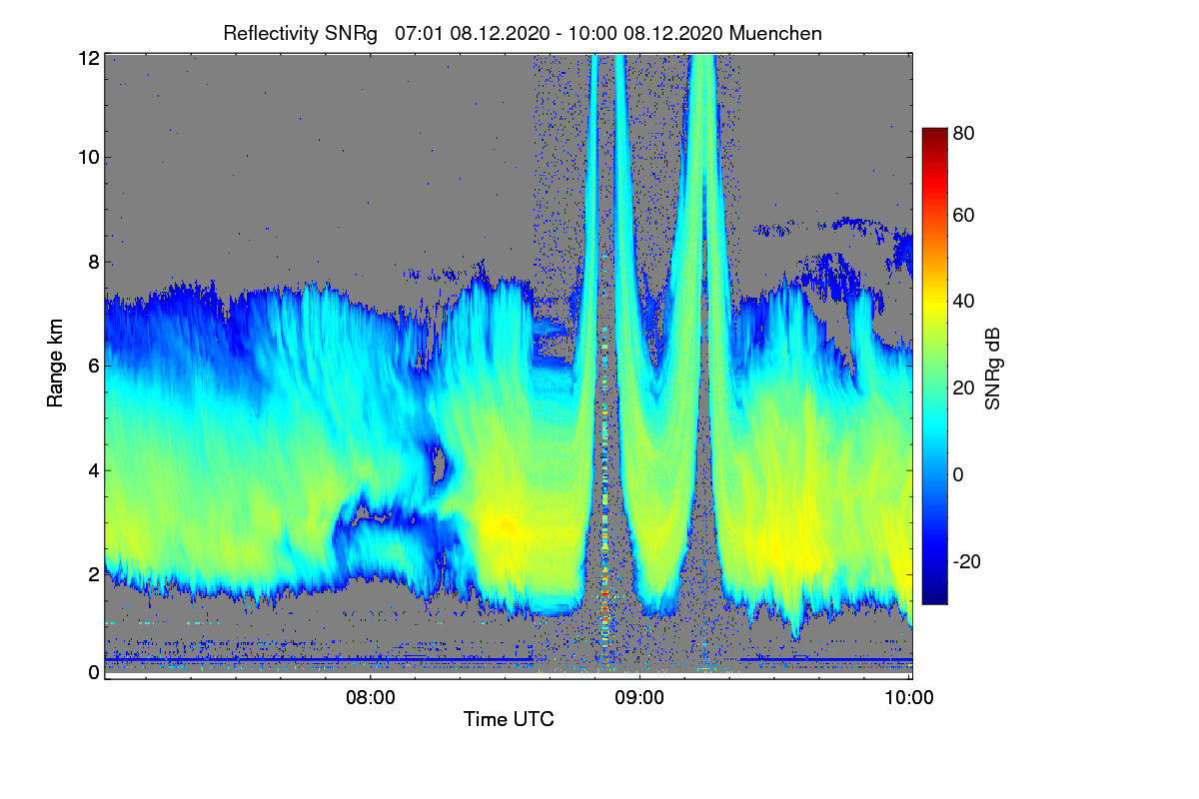Viewport: 1199px width, 799px height.
Task: Click the plot title 'Reflectivity SNRg' text
Action: [301, 33]
